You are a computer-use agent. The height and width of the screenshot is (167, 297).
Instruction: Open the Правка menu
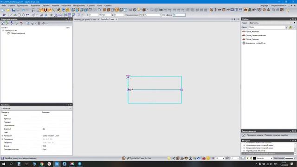[11, 6]
